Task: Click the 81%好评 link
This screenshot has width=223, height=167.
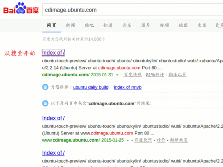Action: (155, 74)
